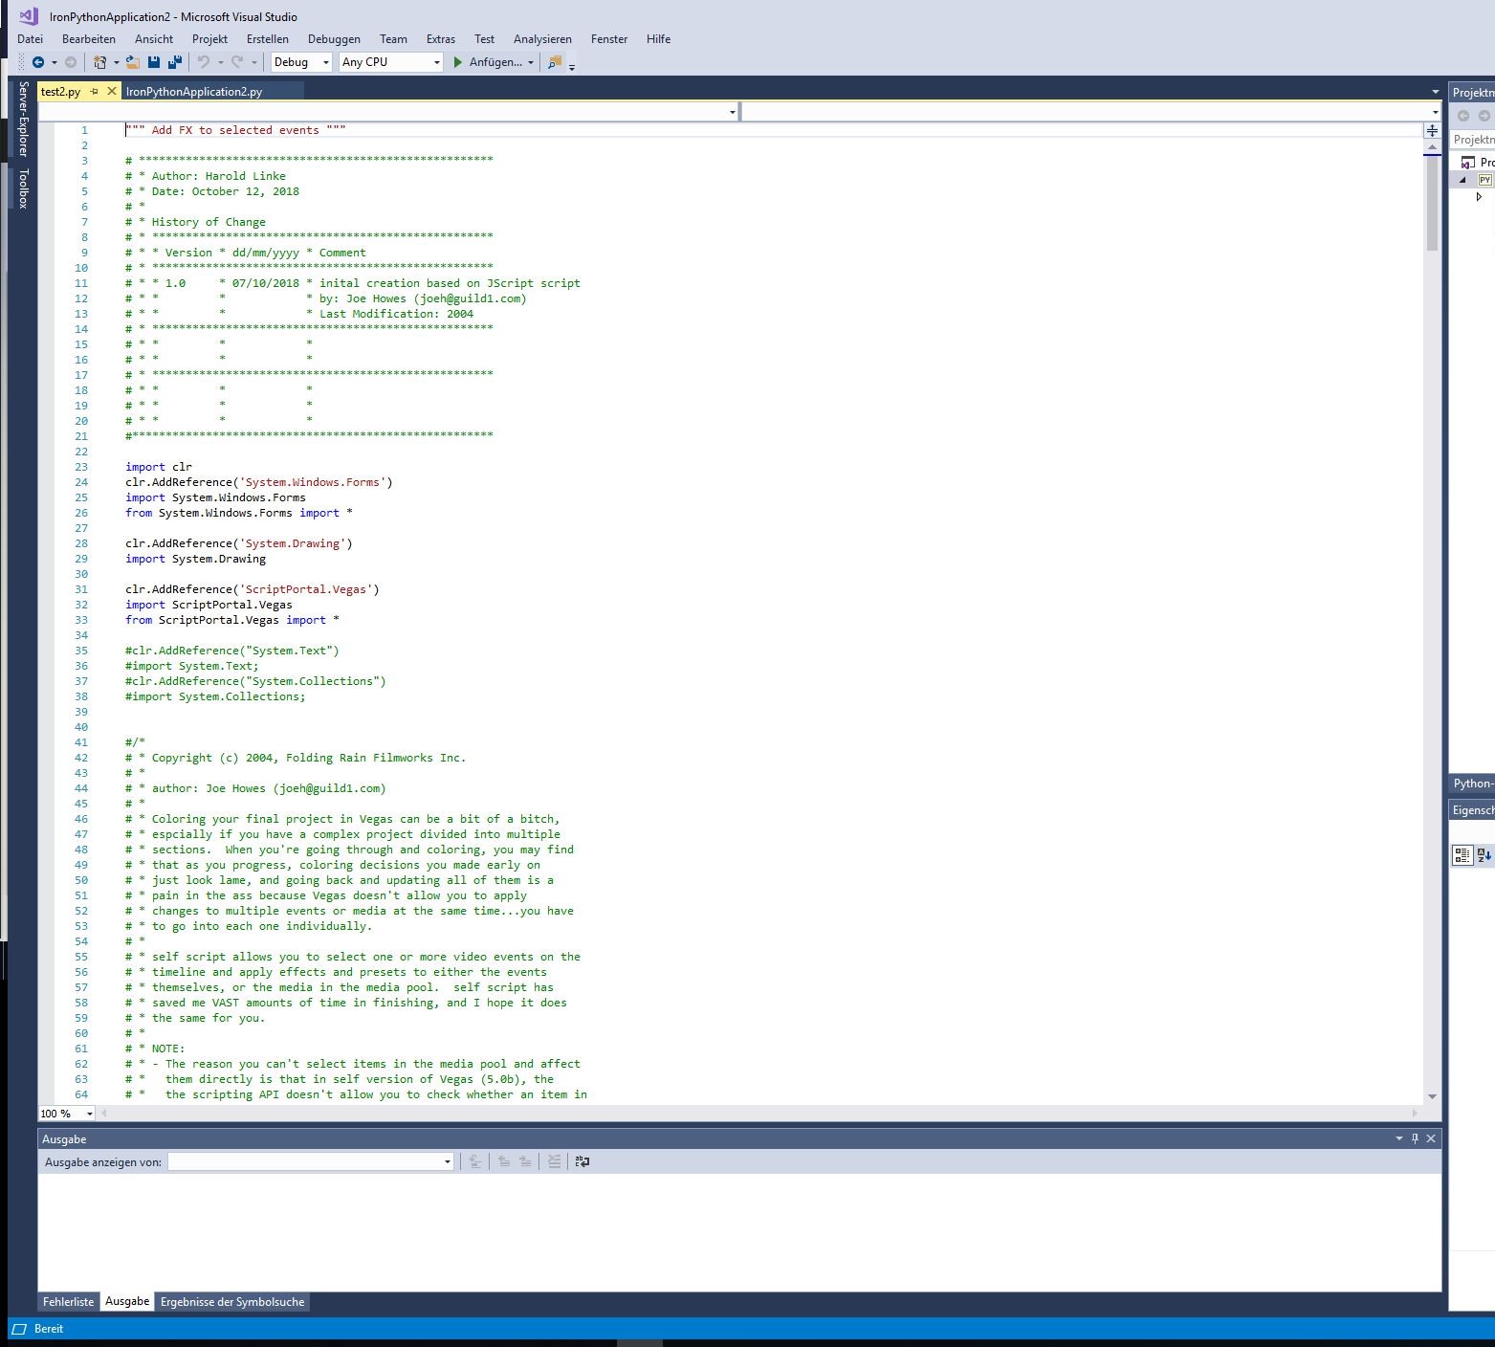Open the Debuggen menu
Viewport: 1495px width, 1347px height.
(334, 39)
